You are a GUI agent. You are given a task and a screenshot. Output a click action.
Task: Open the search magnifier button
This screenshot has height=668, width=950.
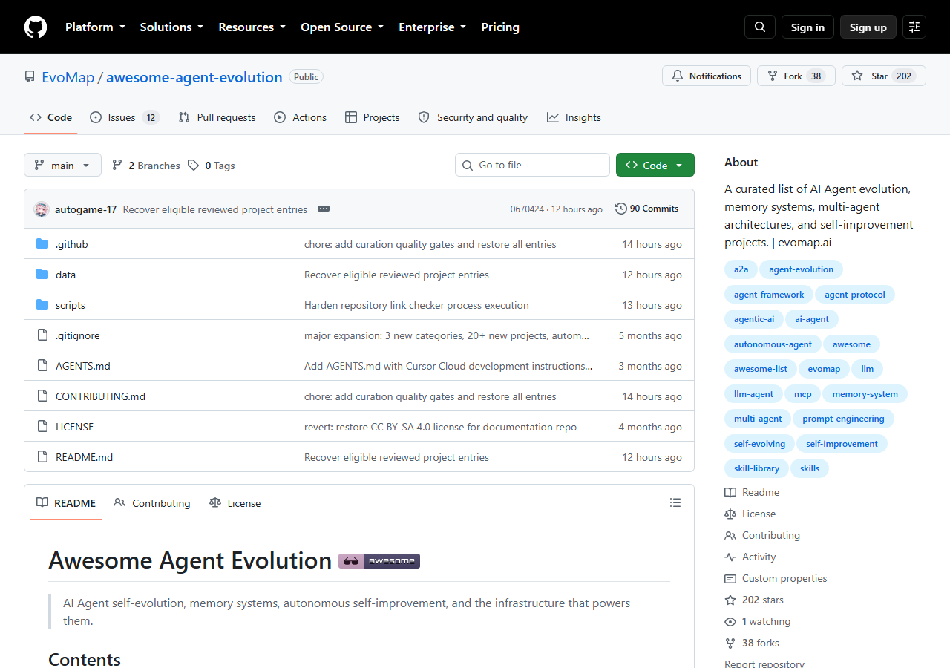(x=760, y=27)
